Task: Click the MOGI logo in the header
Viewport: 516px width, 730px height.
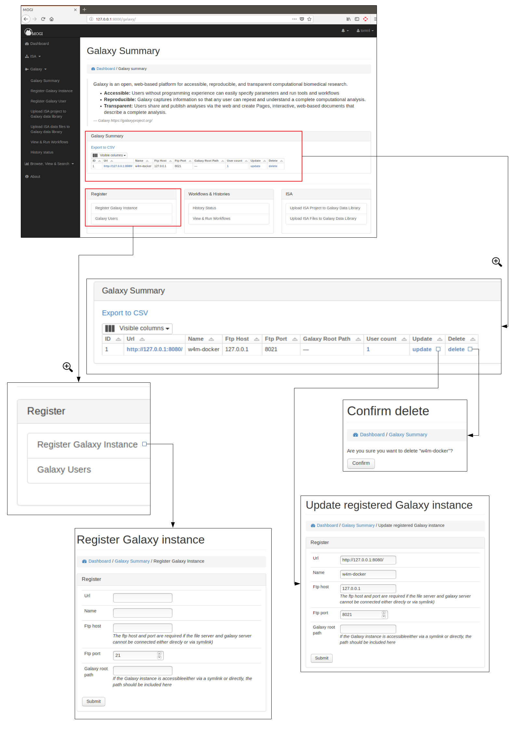Action: 34,32
